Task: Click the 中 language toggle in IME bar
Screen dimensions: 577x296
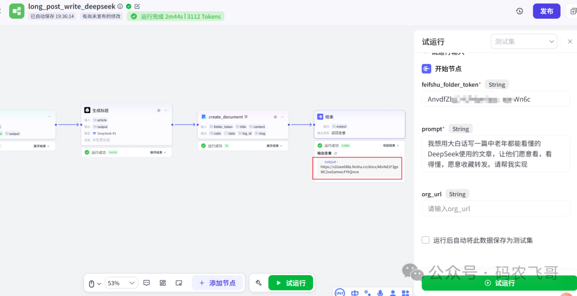Action: 355,293
